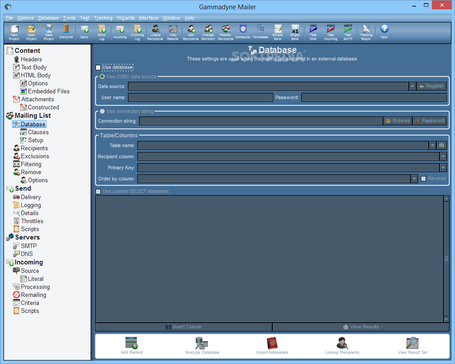Click Single Send x1 icon

(295, 32)
